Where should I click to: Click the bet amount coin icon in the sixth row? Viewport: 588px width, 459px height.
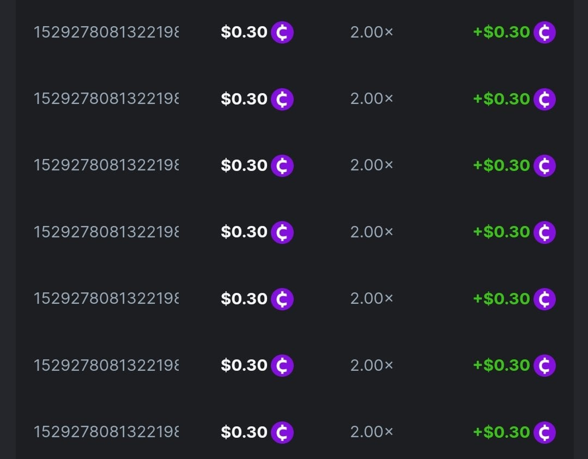click(282, 365)
